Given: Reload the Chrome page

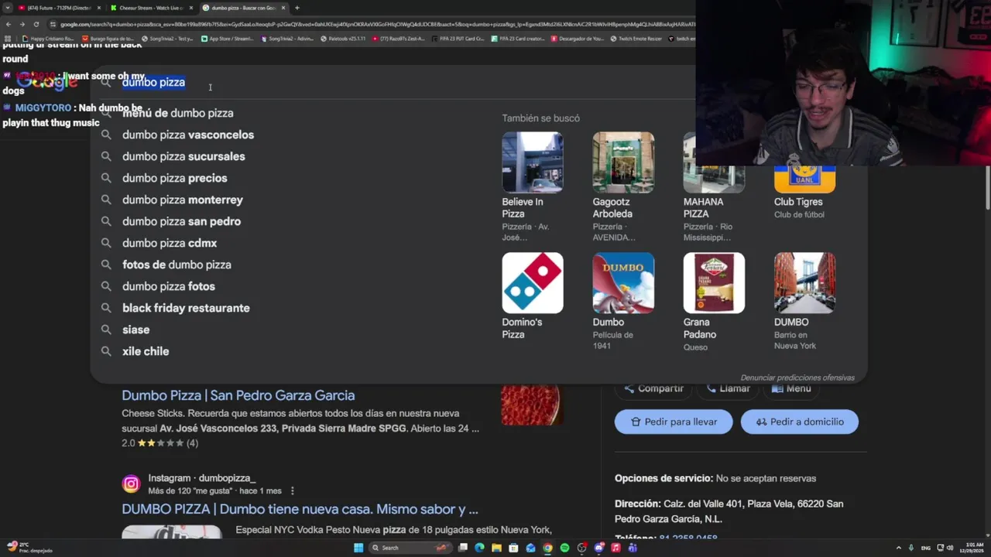Looking at the screenshot, I should click(x=36, y=24).
